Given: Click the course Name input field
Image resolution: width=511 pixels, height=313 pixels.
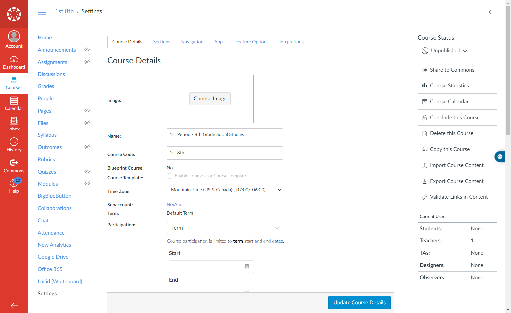Looking at the screenshot, I should click(x=225, y=135).
